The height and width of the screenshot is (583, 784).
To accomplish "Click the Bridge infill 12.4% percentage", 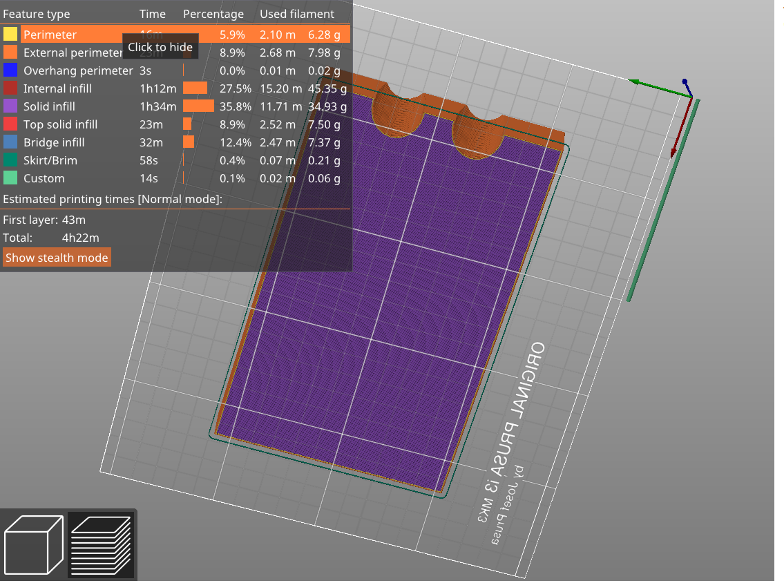I will point(236,142).
